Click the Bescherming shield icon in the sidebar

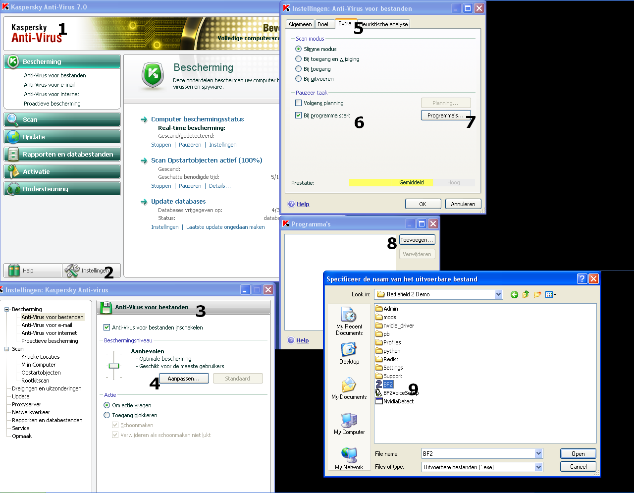13,61
